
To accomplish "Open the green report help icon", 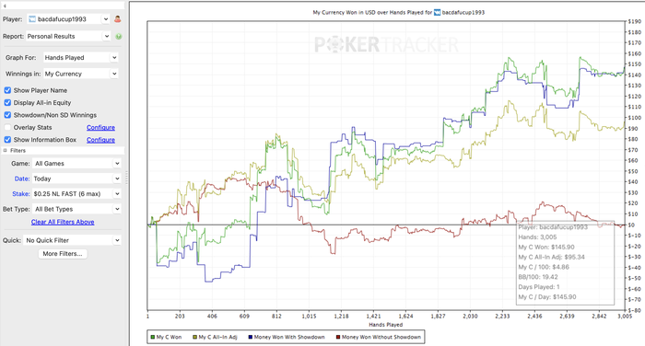I will (x=119, y=36).
